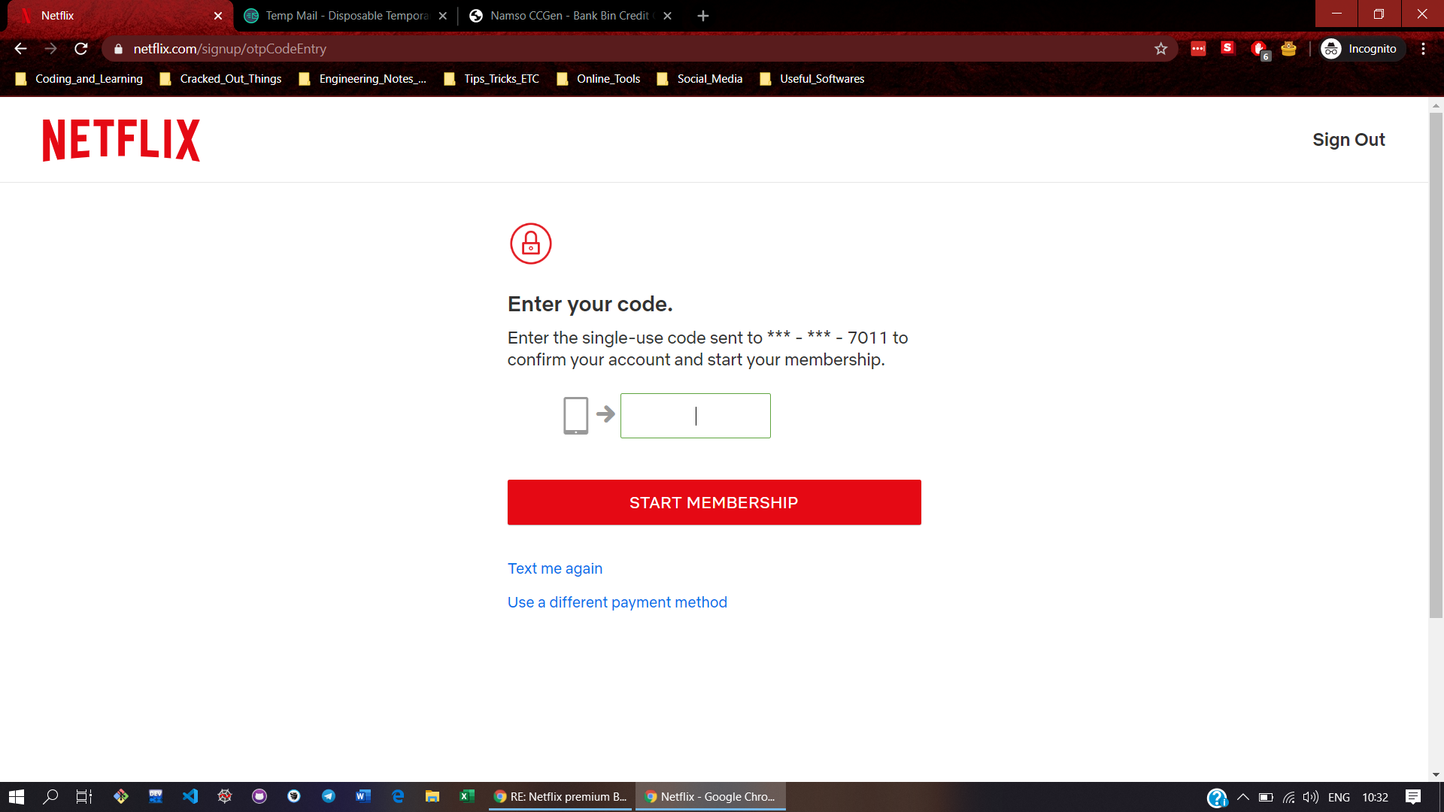
Task: Click the browser reload button
Action: coord(81,49)
